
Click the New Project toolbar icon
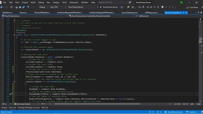point(11,7)
